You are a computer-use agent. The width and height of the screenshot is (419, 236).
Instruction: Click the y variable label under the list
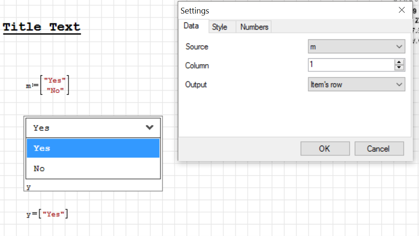point(29,187)
